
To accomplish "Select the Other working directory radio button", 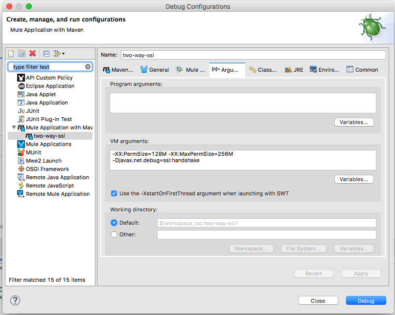I will coord(114,234).
